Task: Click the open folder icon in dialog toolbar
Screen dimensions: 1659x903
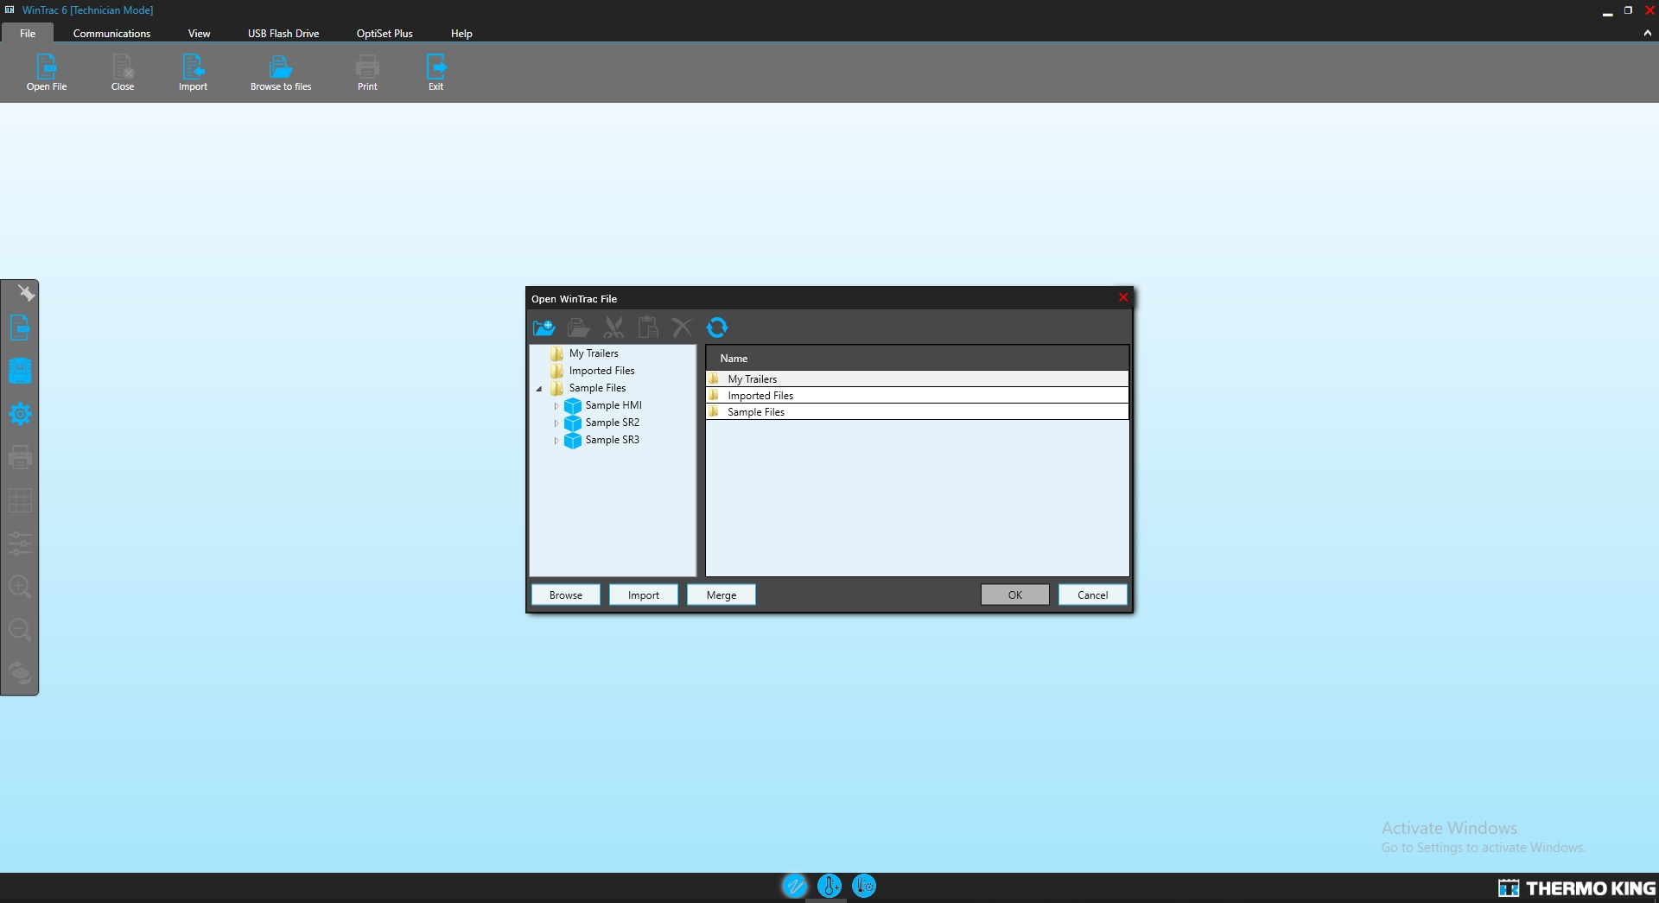Action: [579, 327]
